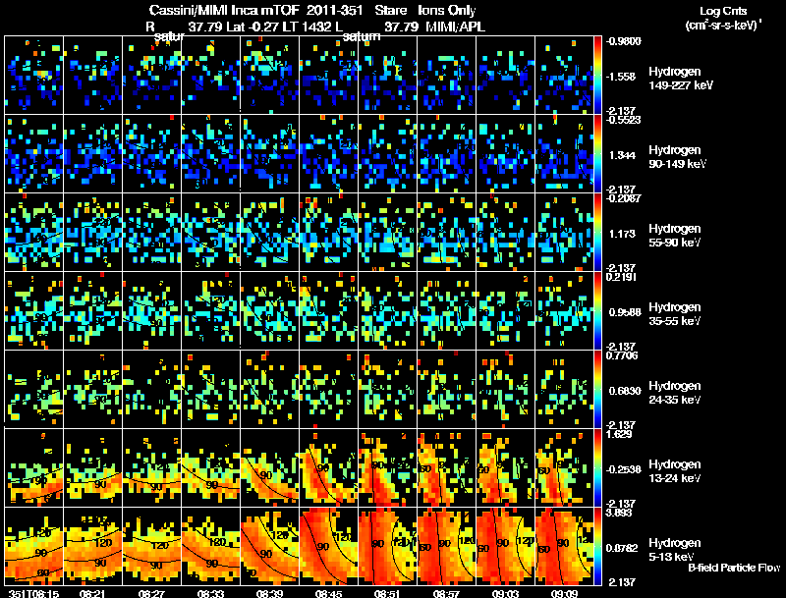Click the 'Hydrogen 149-227 keV' row label
Image resolution: width=786 pixels, height=598 pixels.
tap(680, 79)
